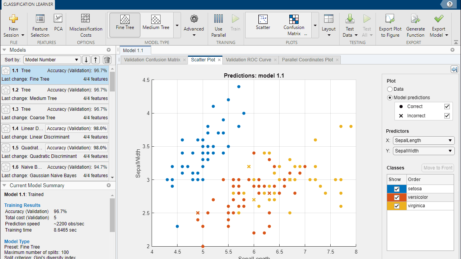The width and height of the screenshot is (461, 259).
Task: Select the Data radio button in Plot panel
Action: pos(390,89)
